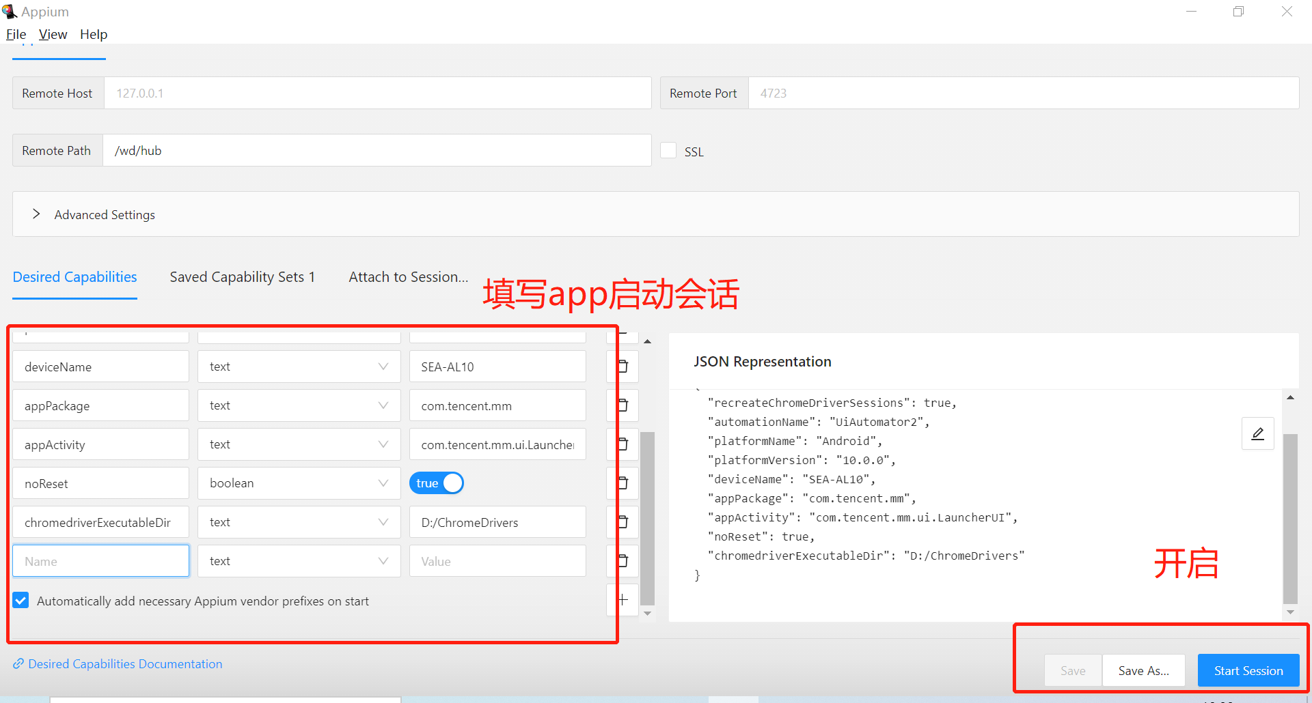
Task: Click the appActivity capability name field
Action: [100, 444]
